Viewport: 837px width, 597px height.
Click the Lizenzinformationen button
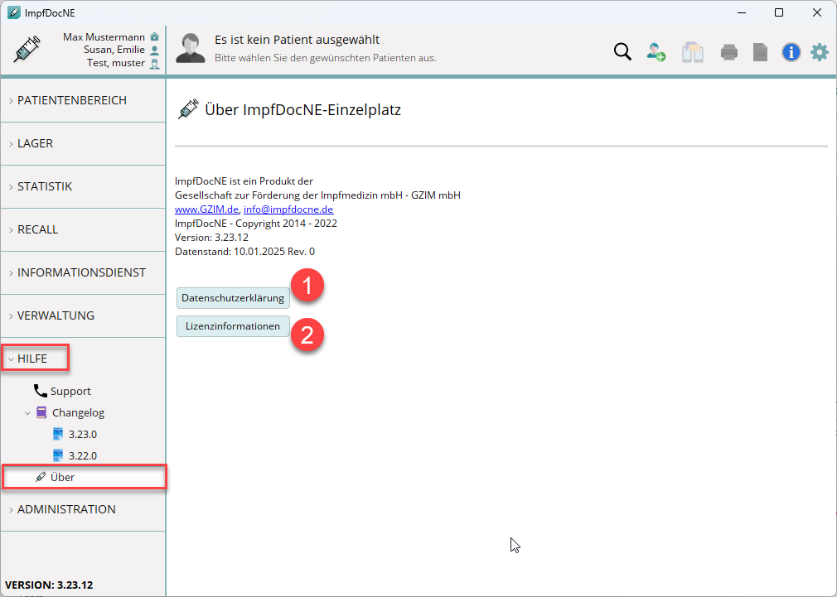click(233, 326)
